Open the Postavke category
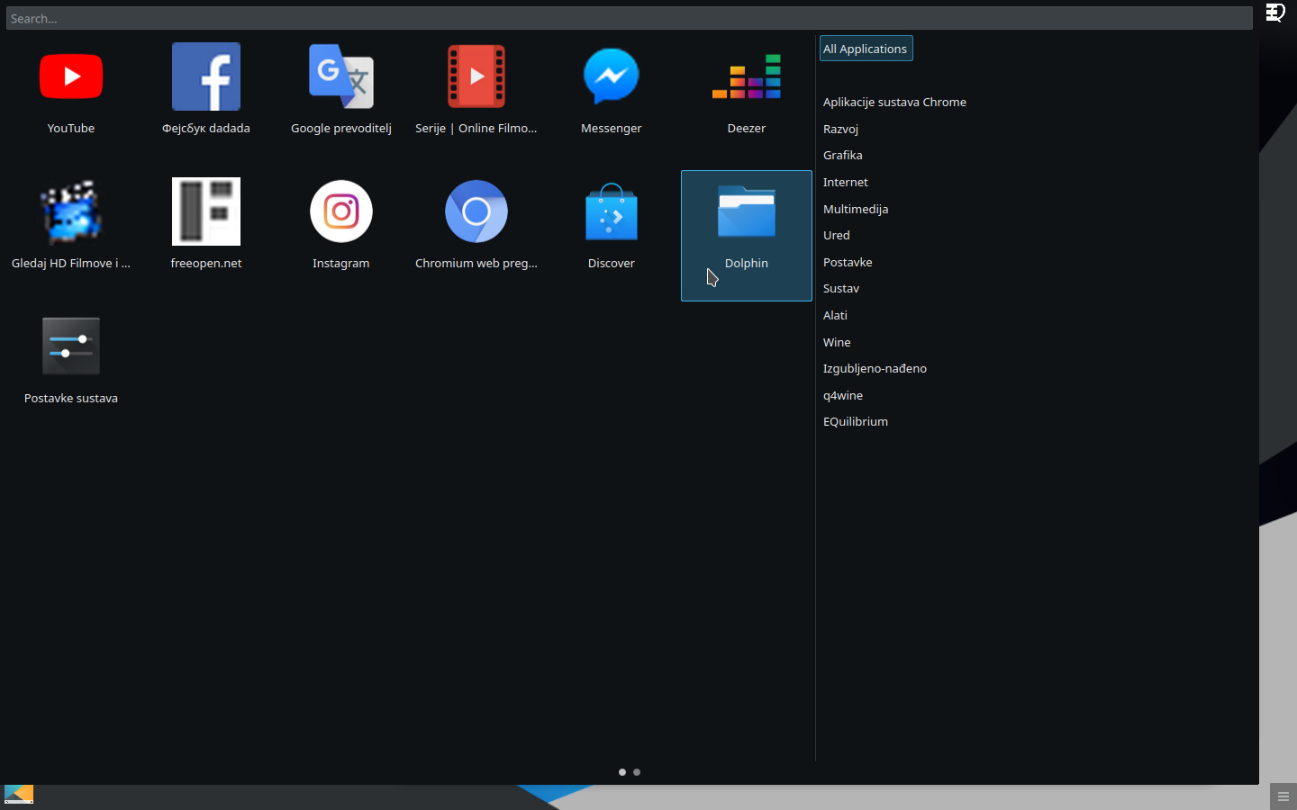The height and width of the screenshot is (810, 1297). [847, 262]
